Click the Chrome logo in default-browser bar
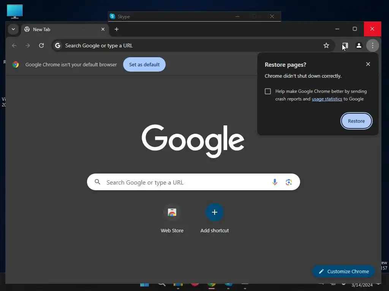 tap(16, 64)
